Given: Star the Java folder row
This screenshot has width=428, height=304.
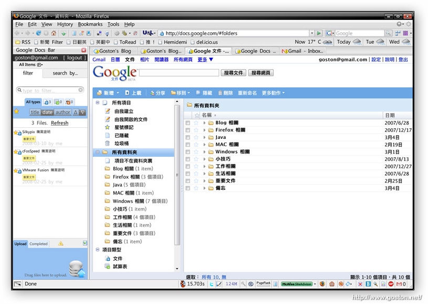Looking at the screenshot, I should 196,137.
